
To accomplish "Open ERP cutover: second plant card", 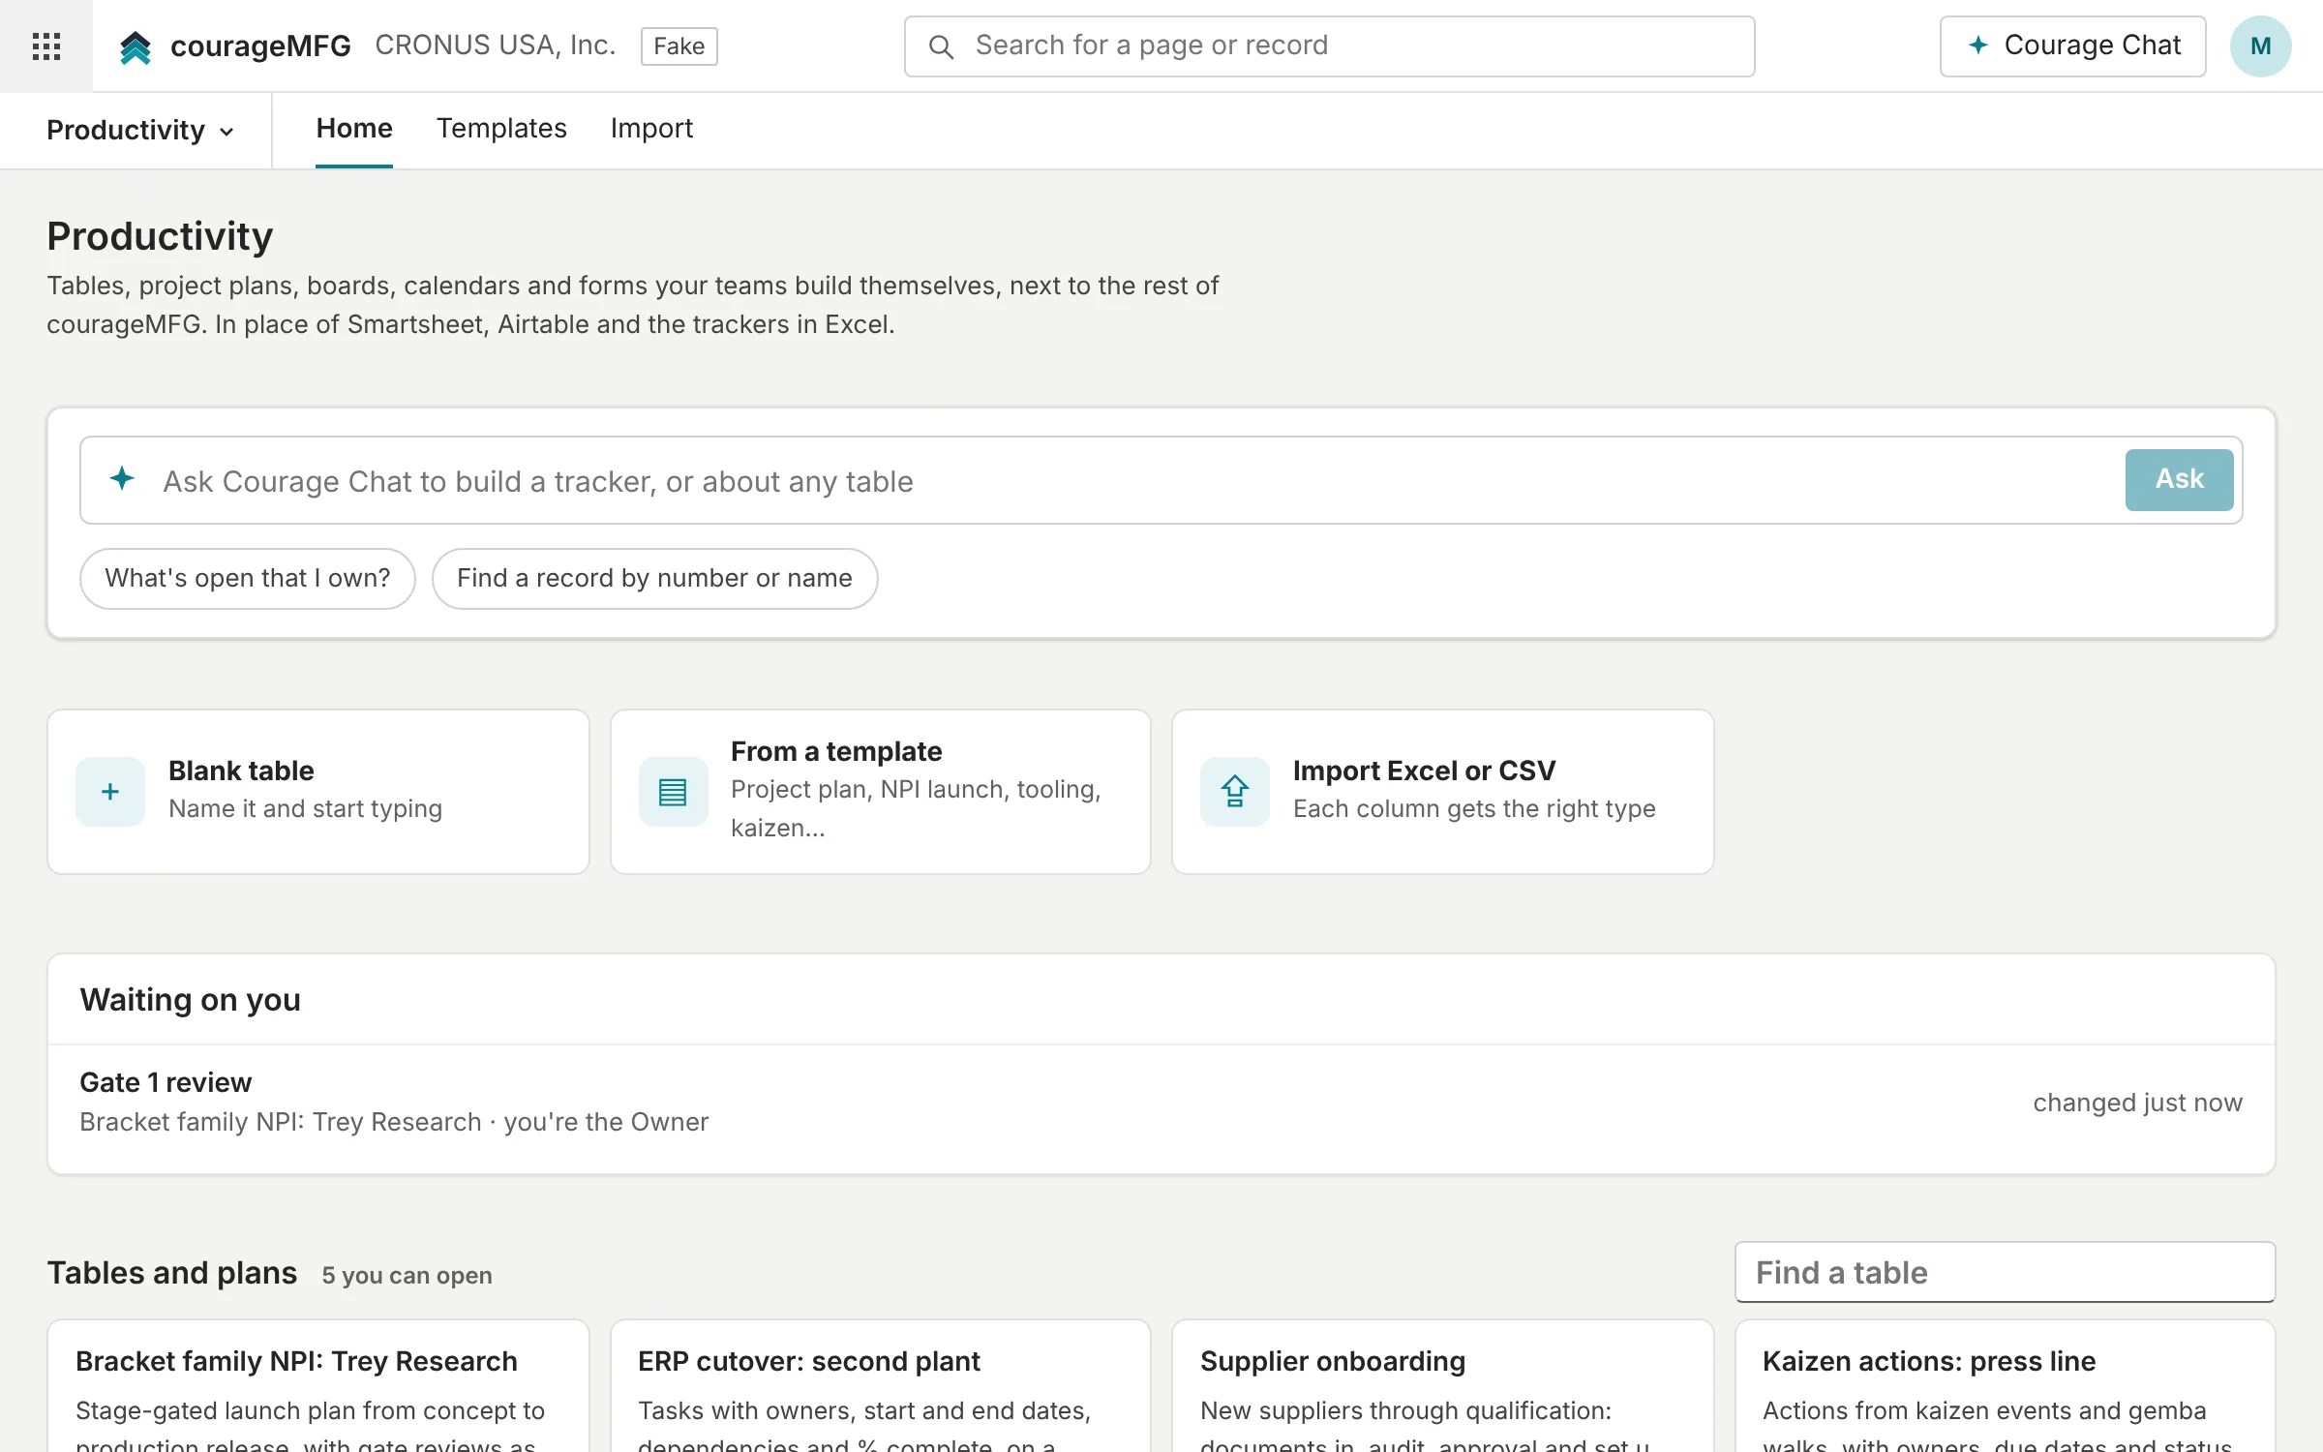I will click(881, 1386).
